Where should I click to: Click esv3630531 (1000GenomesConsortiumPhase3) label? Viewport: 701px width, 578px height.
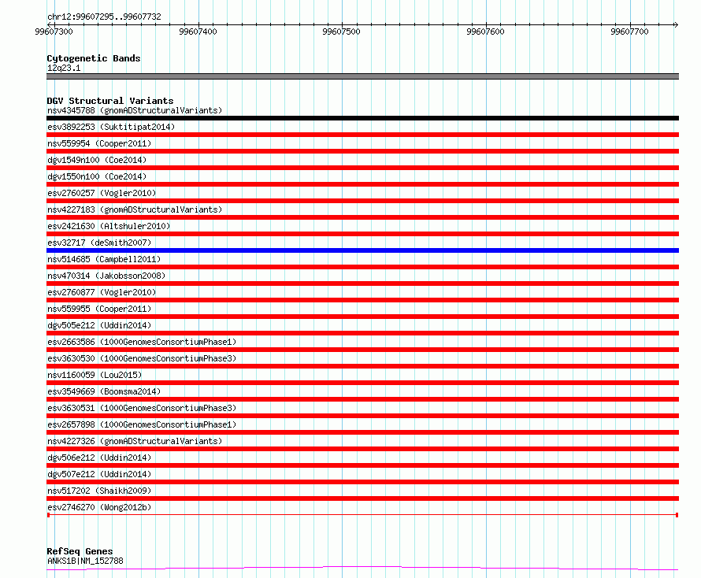(x=142, y=408)
